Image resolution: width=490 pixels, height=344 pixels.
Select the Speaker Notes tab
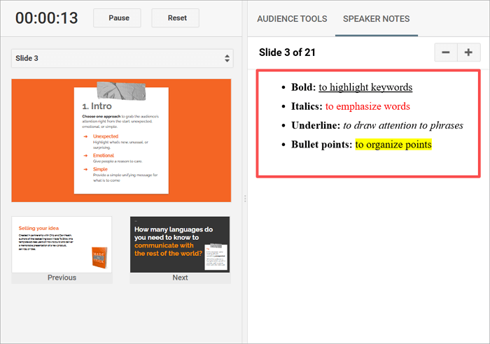(x=376, y=19)
